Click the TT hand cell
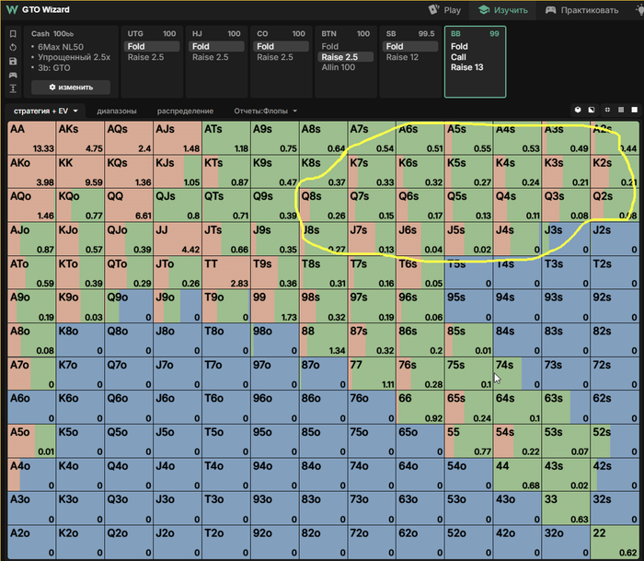This screenshot has width=644, height=561. [x=226, y=273]
